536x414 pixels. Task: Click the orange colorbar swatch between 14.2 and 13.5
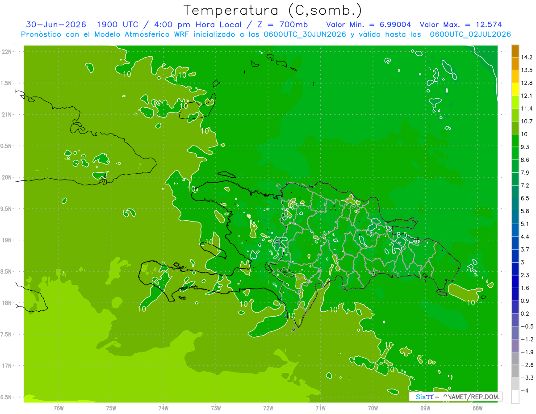pos(515,63)
